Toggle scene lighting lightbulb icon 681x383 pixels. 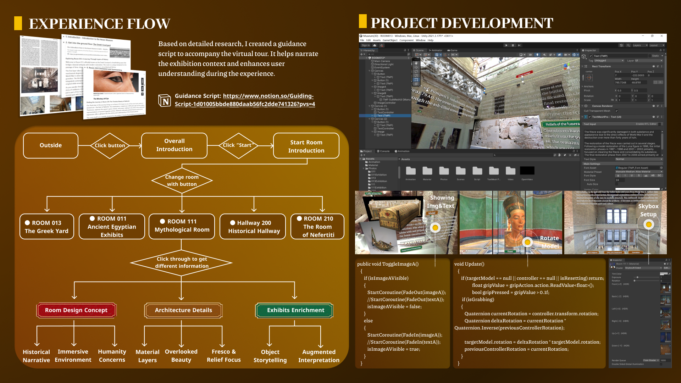click(x=537, y=55)
